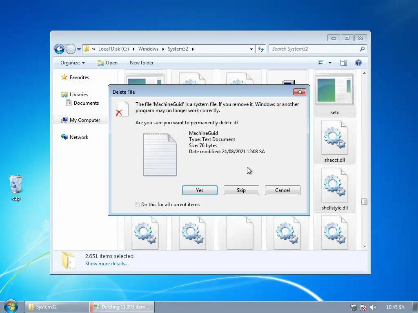This screenshot has width=418, height=313.
Task: Click the scroll up arrow of the file list
Action: (x=365, y=73)
